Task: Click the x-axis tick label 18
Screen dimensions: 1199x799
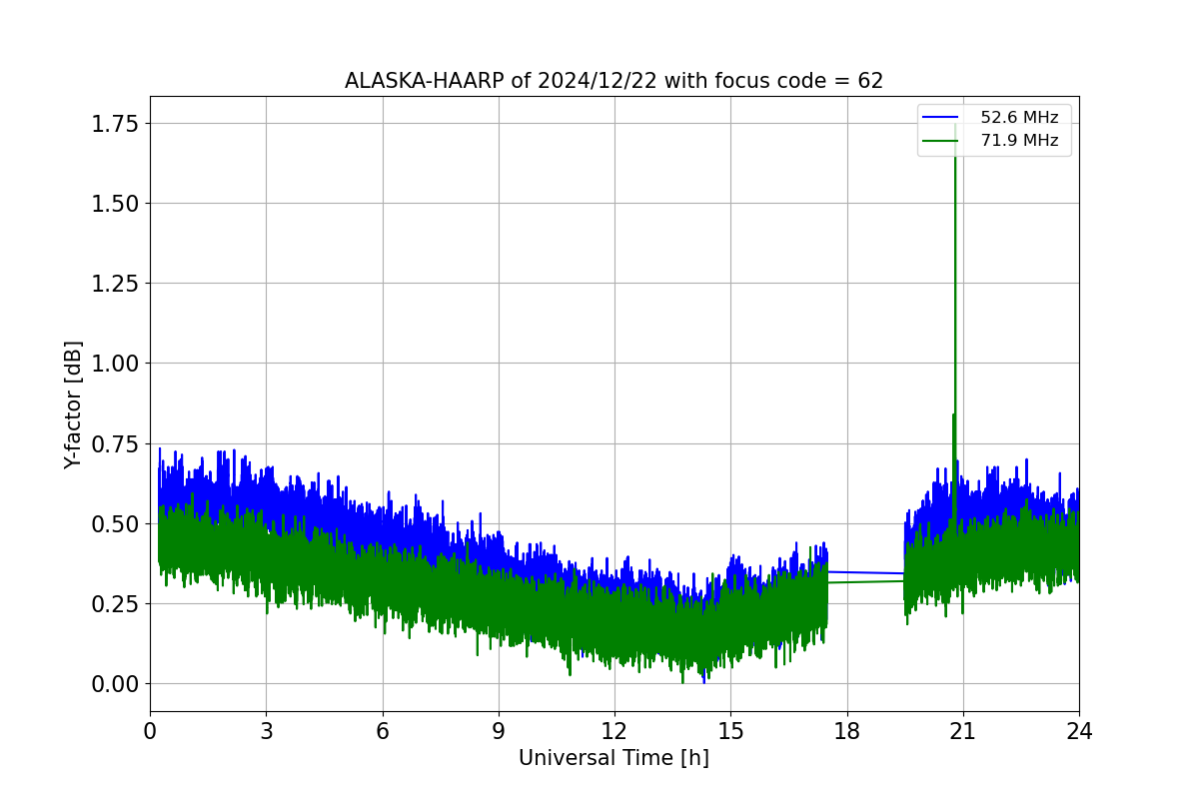Action: pos(846,731)
